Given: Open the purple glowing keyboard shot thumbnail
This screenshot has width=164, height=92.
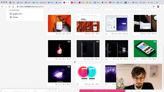Looking at the screenshot, I should click(x=59, y=74).
